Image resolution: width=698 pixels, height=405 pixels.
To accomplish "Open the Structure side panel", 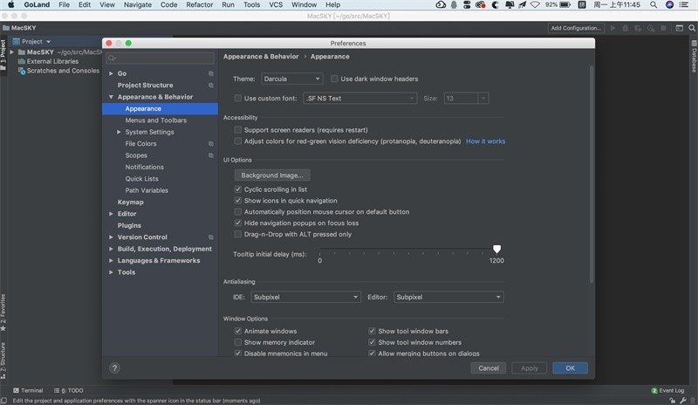I will click(3, 360).
